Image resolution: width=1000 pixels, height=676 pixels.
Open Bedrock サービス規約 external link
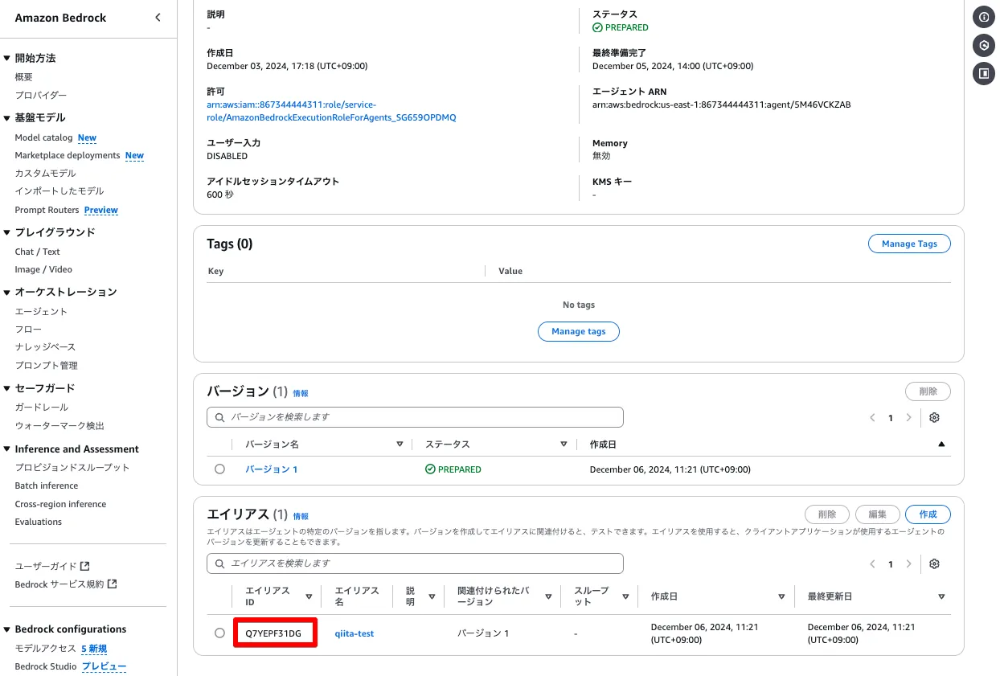[x=66, y=584]
